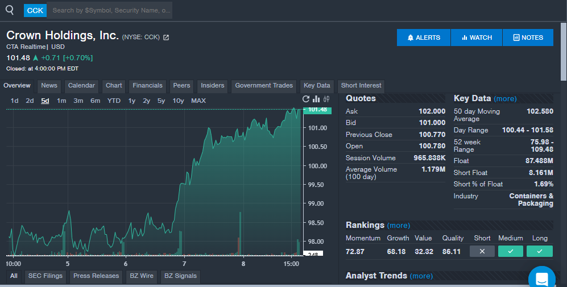Screen dimensions: 567x287
Task: Open the Chart tab
Action: (x=114, y=86)
